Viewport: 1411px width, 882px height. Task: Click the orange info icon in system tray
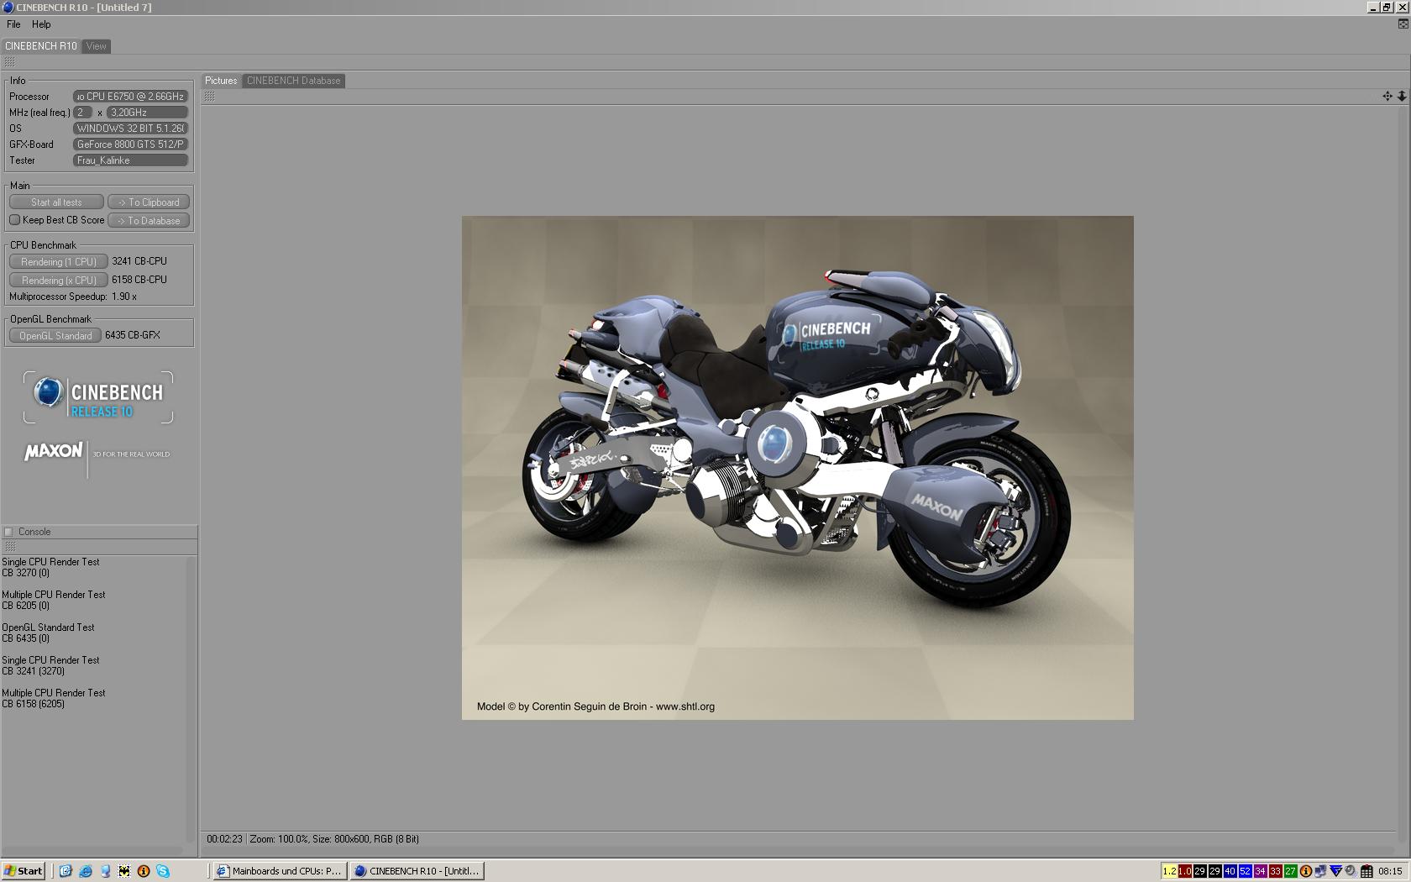click(1306, 871)
